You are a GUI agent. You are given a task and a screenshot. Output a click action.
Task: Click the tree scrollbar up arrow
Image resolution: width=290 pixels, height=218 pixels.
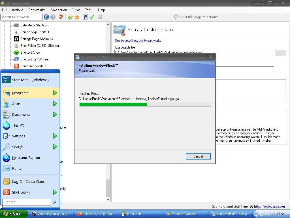click(108, 24)
